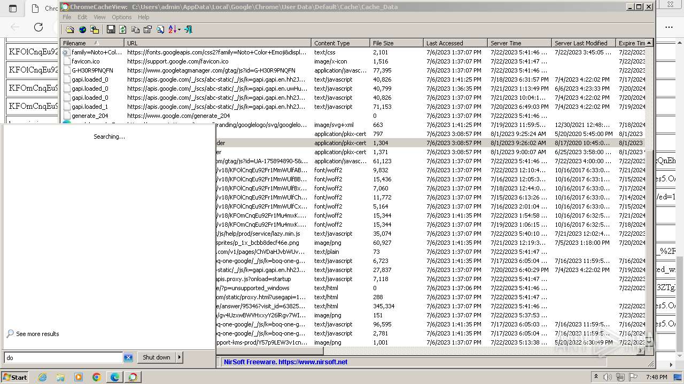Open background browser's three-dot menu
Image resolution: width=684 pixels, height=384 pixels.
pos(669,27)
